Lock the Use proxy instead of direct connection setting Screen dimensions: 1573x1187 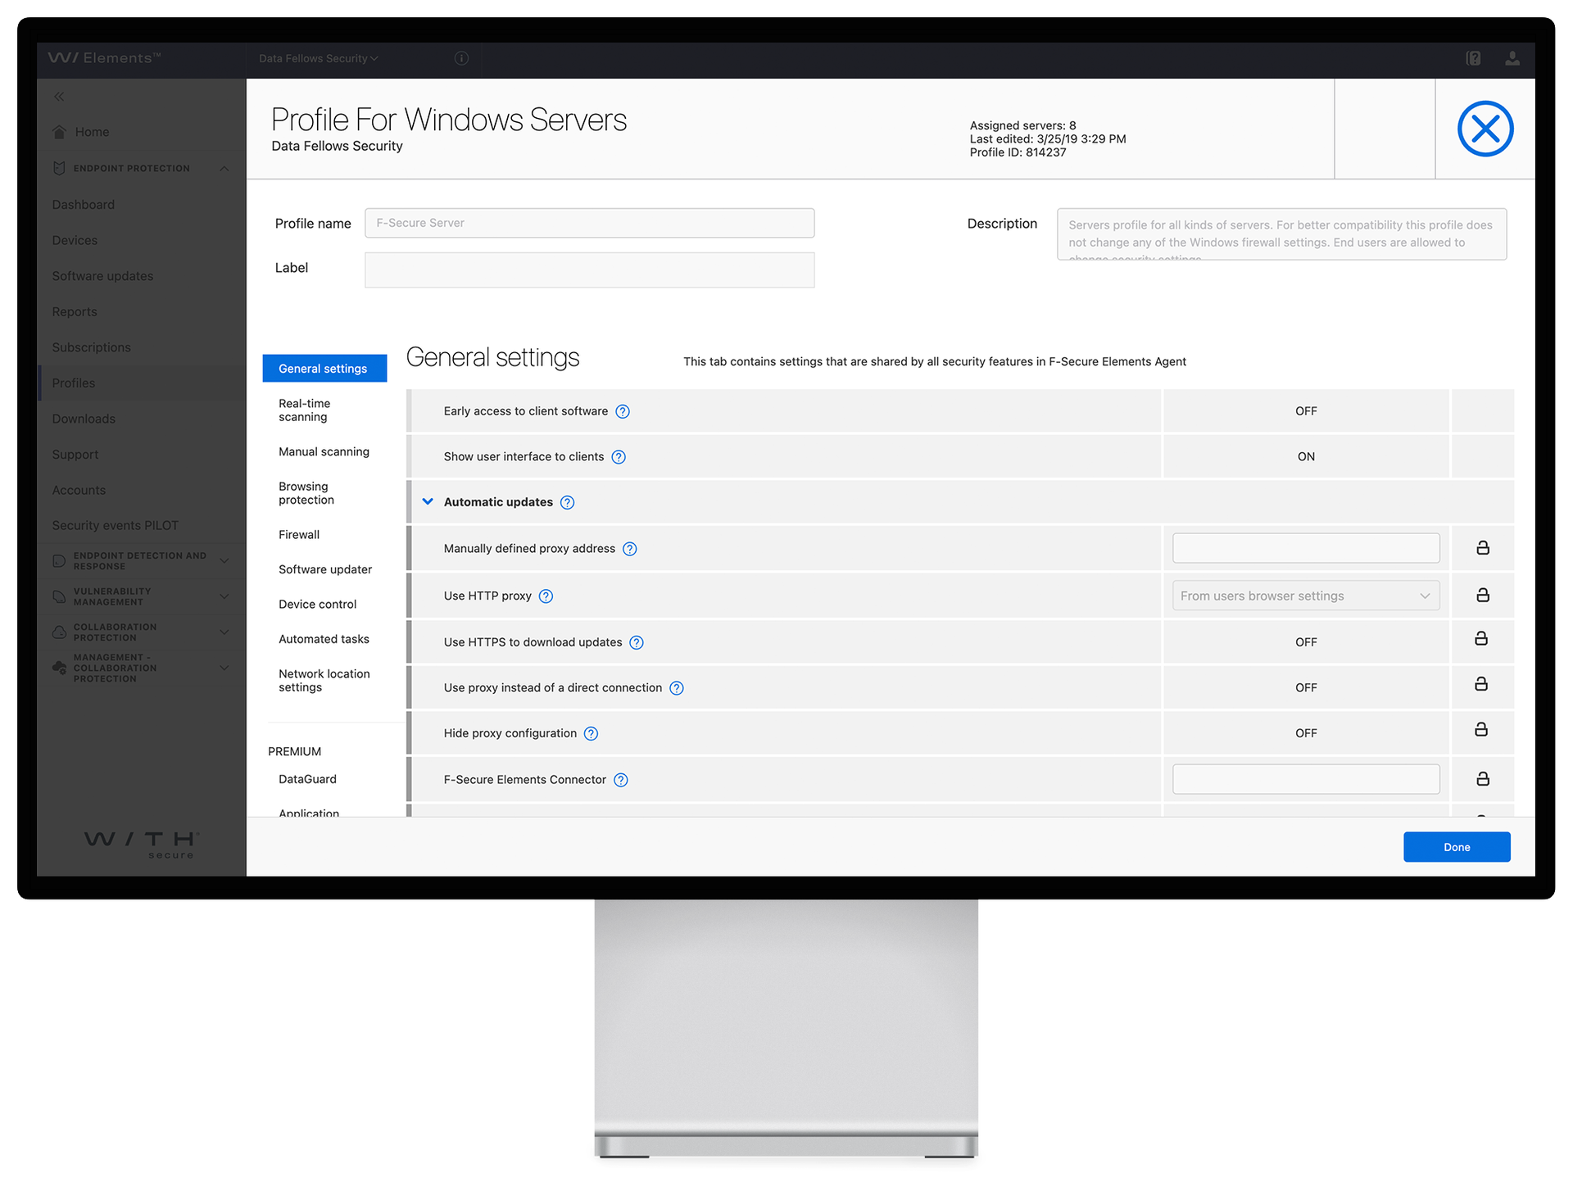1481,683
